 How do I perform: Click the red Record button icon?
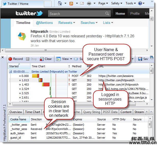[x=10, y=59]
